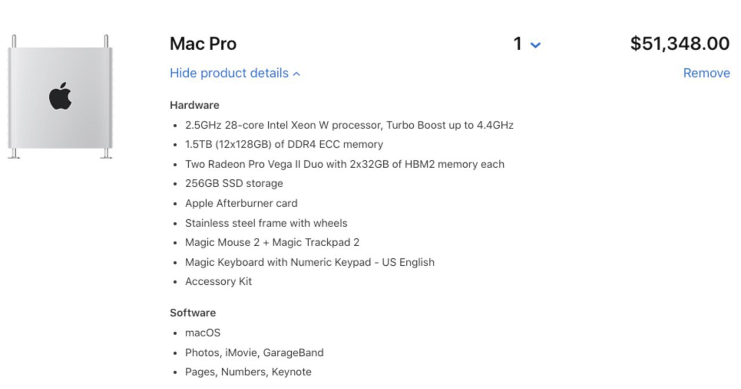Remove the Mac Pro from the bag
Screen dimensions: 741x389
[706, 73]
